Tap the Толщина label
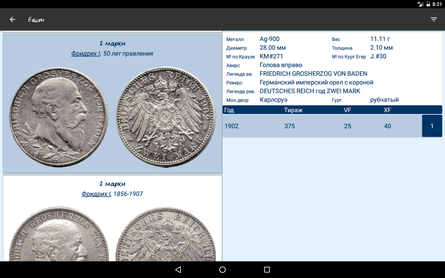The height and width of the screenshot is (278, 445). [x=342, y=48]
